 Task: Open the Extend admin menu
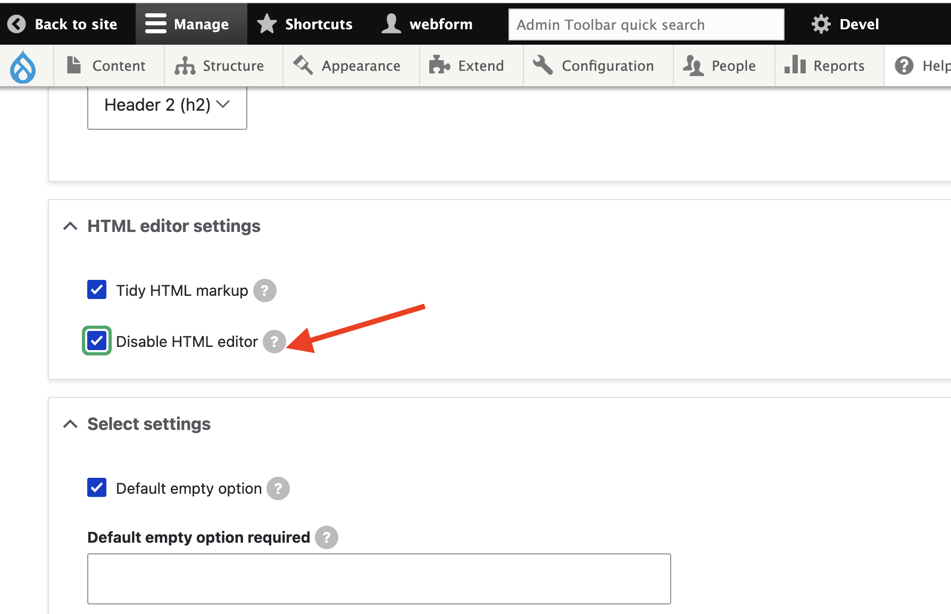click(471, 65)
